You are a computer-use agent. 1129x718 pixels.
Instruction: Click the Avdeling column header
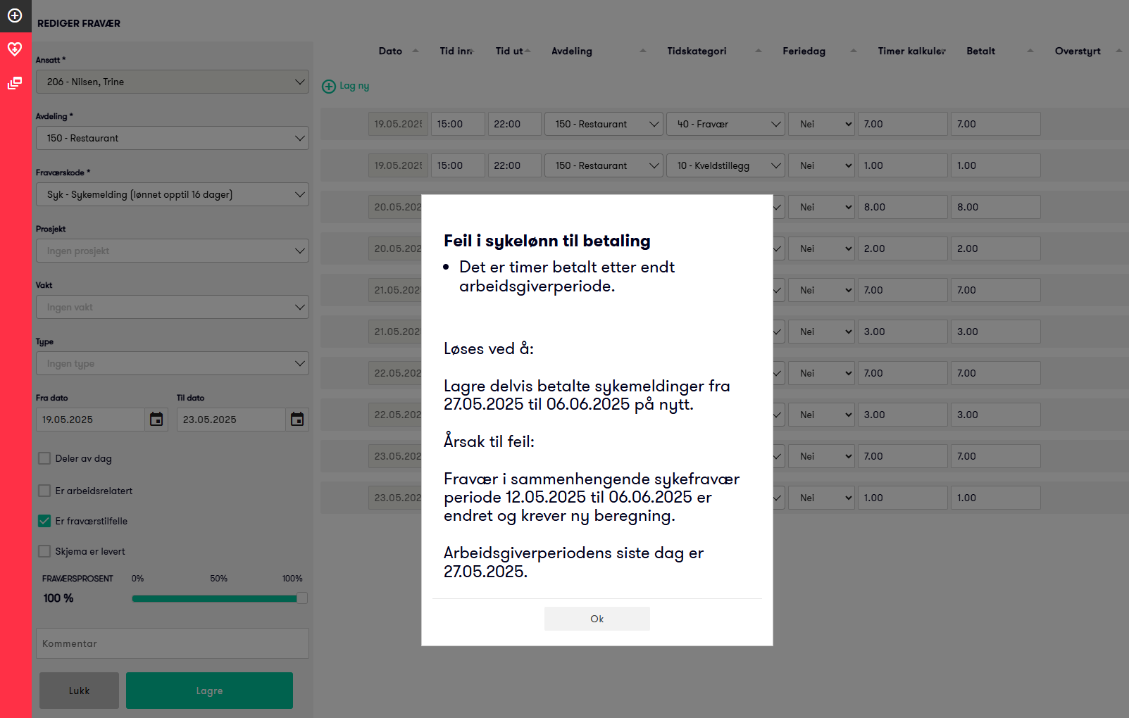pyautogui.click(x=571, y=51)
